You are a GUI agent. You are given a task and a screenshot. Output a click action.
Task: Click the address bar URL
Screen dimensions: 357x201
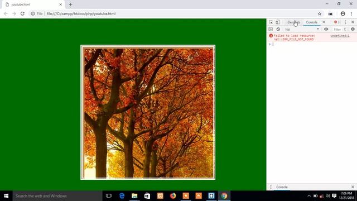pos(81,13)
